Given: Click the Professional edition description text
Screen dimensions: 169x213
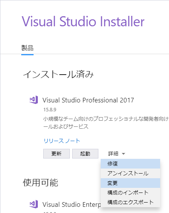Looking at the screenshot, I should pos(106,123).
